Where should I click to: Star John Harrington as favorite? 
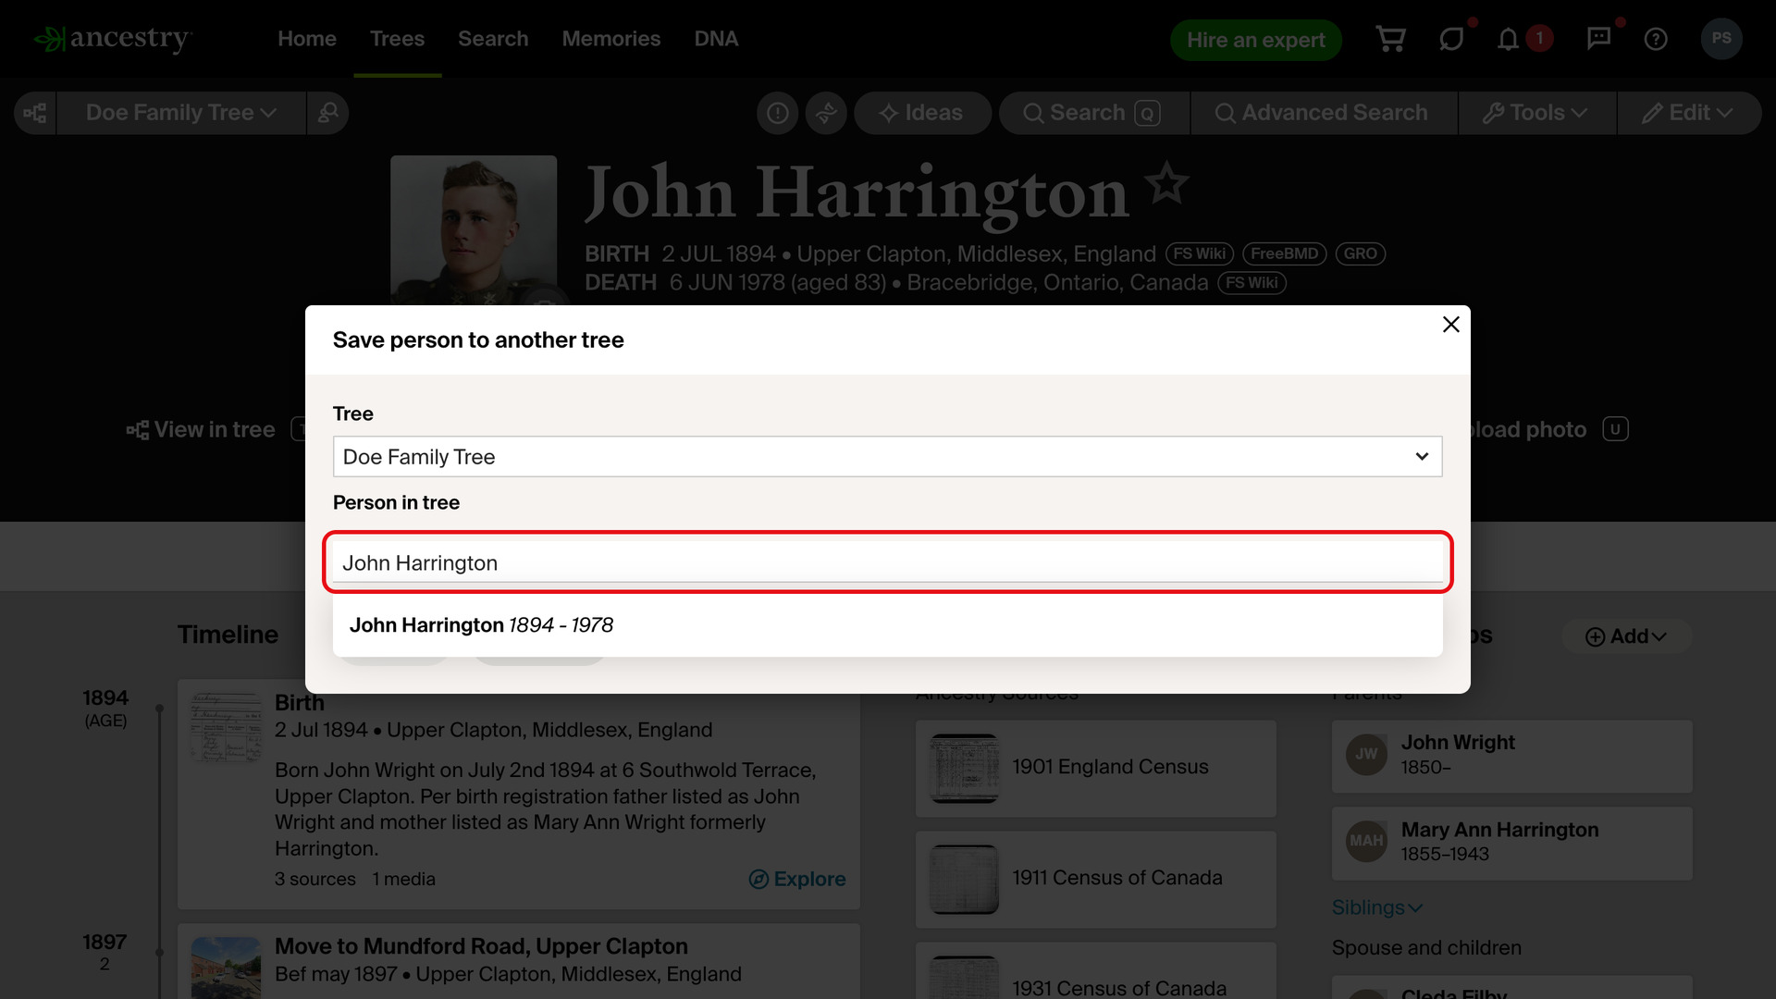(x=1167, y=182)
